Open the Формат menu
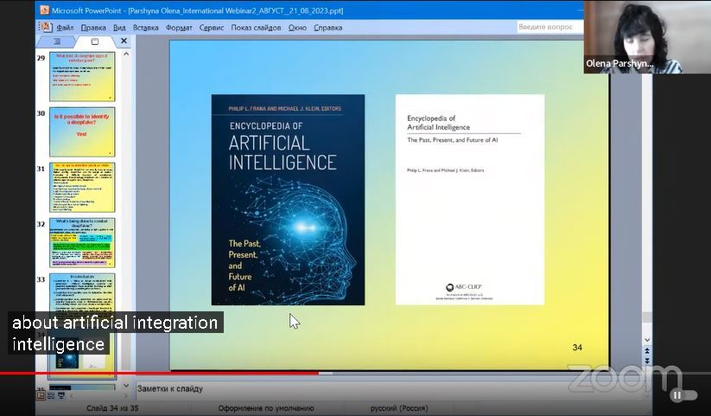711x416 pixels. [179, 28]
